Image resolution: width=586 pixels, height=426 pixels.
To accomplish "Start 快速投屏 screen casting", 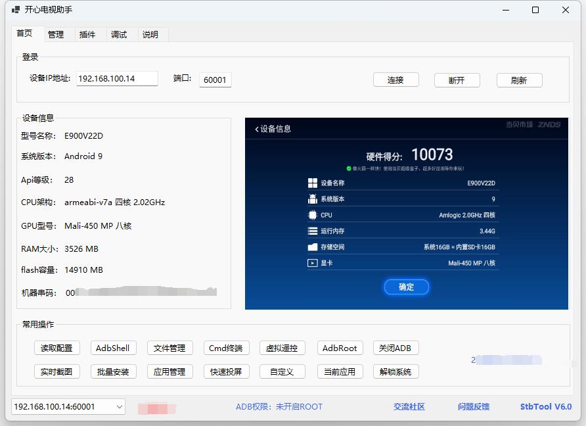I will pos(226,371).
